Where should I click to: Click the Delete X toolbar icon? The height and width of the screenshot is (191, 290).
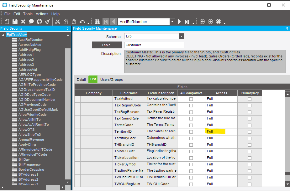(23, 22)
